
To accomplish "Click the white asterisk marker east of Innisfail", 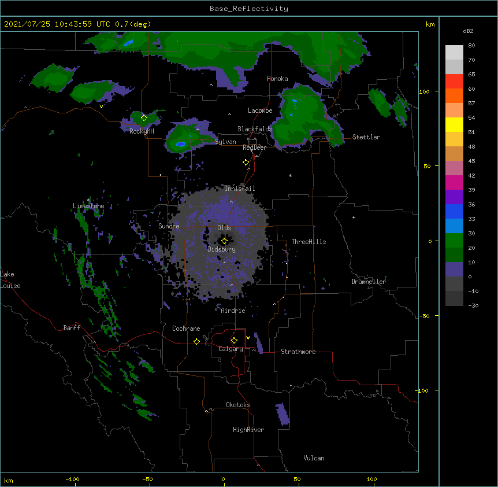I will point(290,175).
